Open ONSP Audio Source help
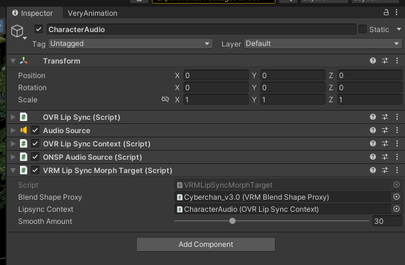 click(373, 157)
